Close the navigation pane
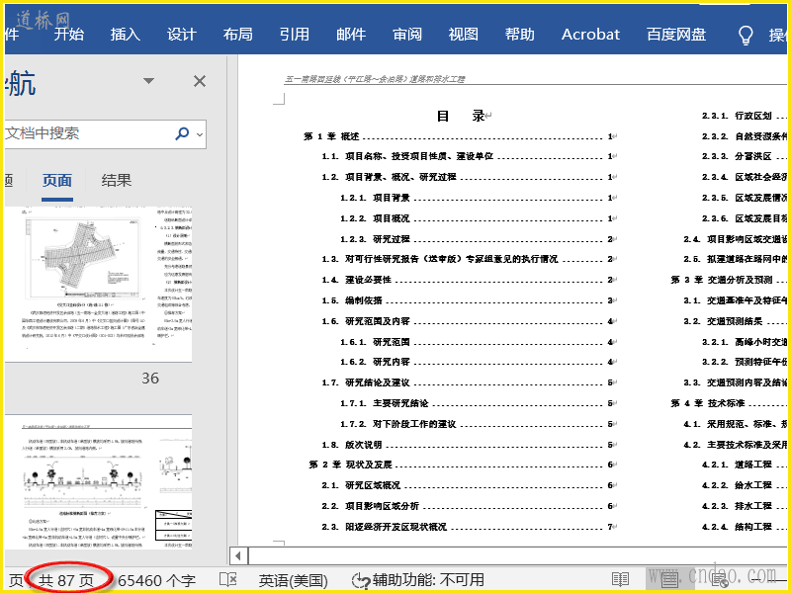The image size is (791, 593). click(x=200, y=81)
